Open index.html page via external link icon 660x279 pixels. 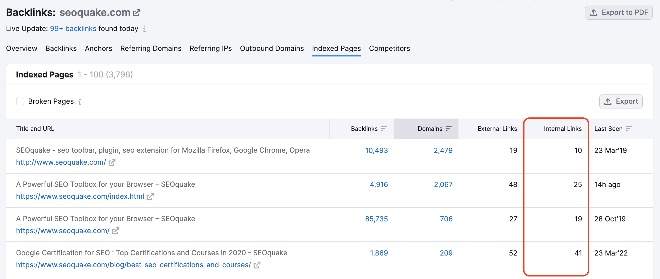point(150,196)
